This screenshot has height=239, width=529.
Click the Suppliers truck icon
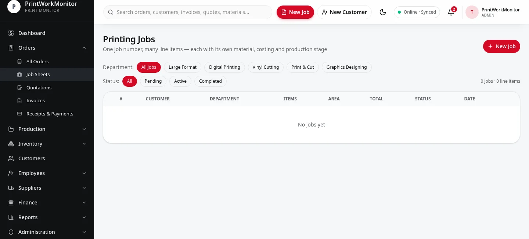point(11,188)
